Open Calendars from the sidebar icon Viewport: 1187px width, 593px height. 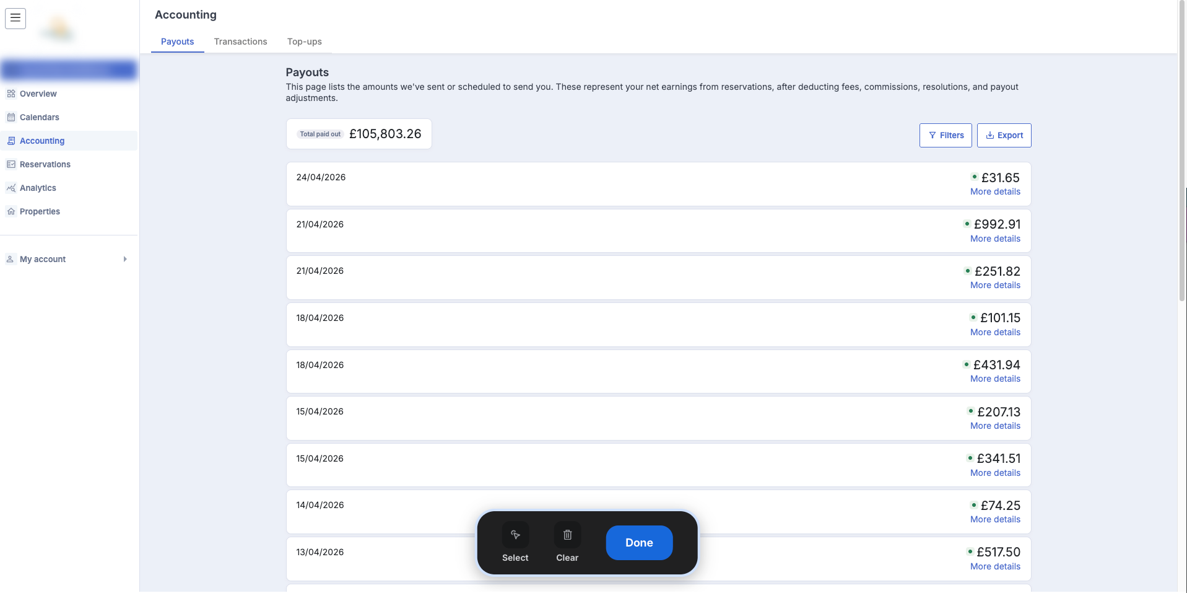click(x=11, y=117)
